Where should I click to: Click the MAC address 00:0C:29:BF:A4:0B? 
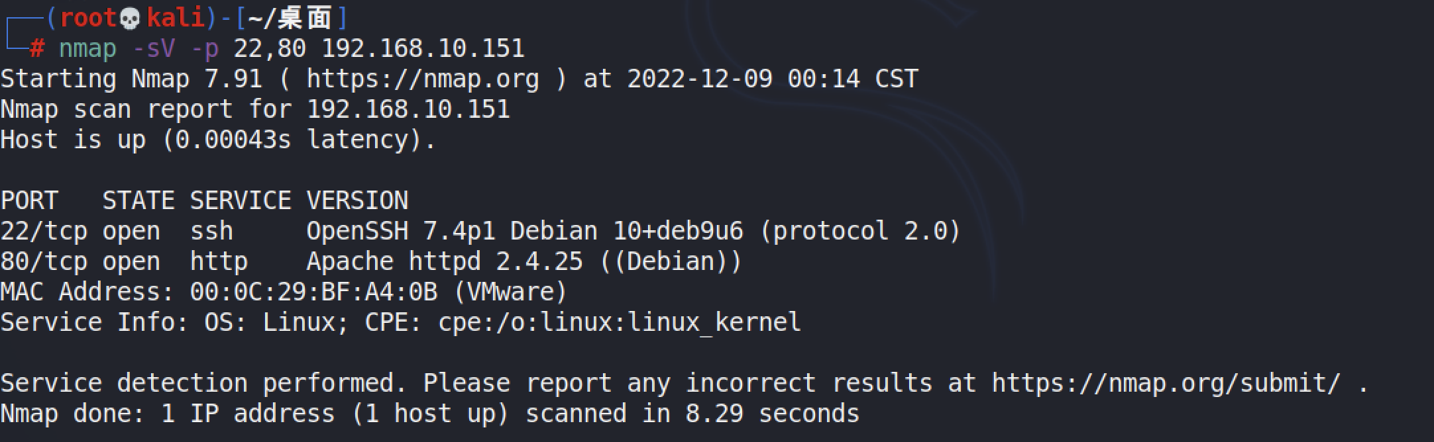click(x=313, y=292)
